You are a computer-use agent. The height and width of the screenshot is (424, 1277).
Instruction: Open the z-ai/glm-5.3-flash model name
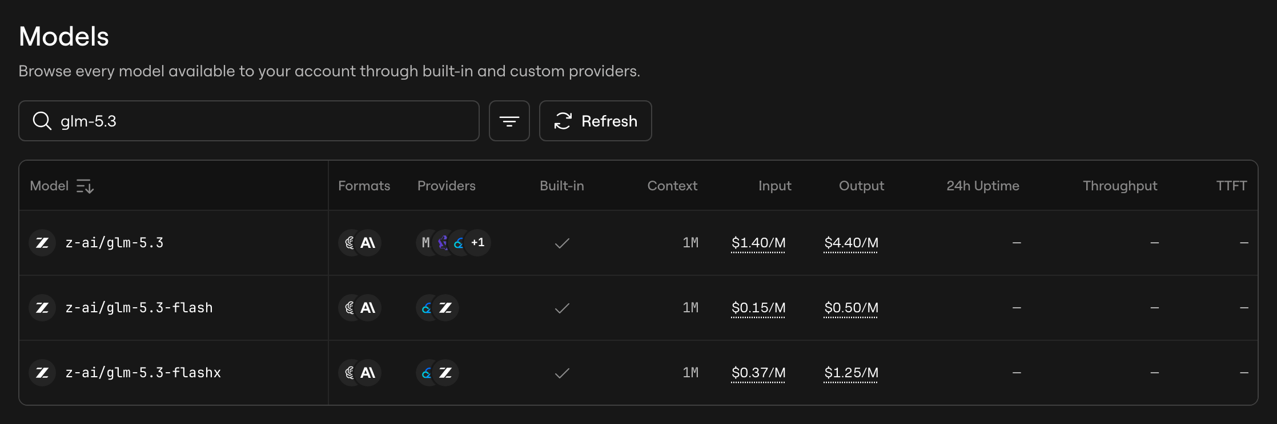(x=139, y=308)
